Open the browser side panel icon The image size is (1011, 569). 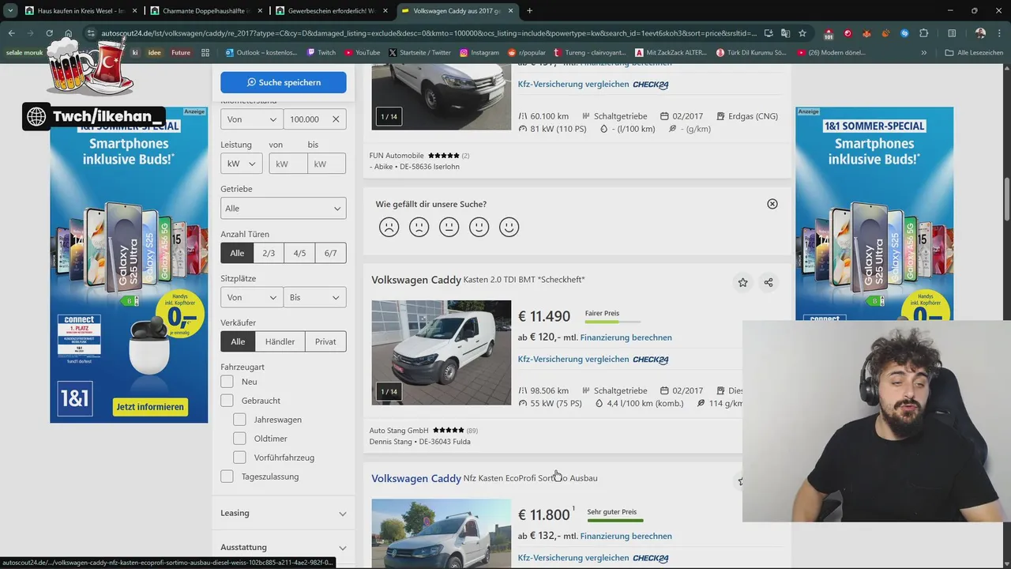point(952,33)
